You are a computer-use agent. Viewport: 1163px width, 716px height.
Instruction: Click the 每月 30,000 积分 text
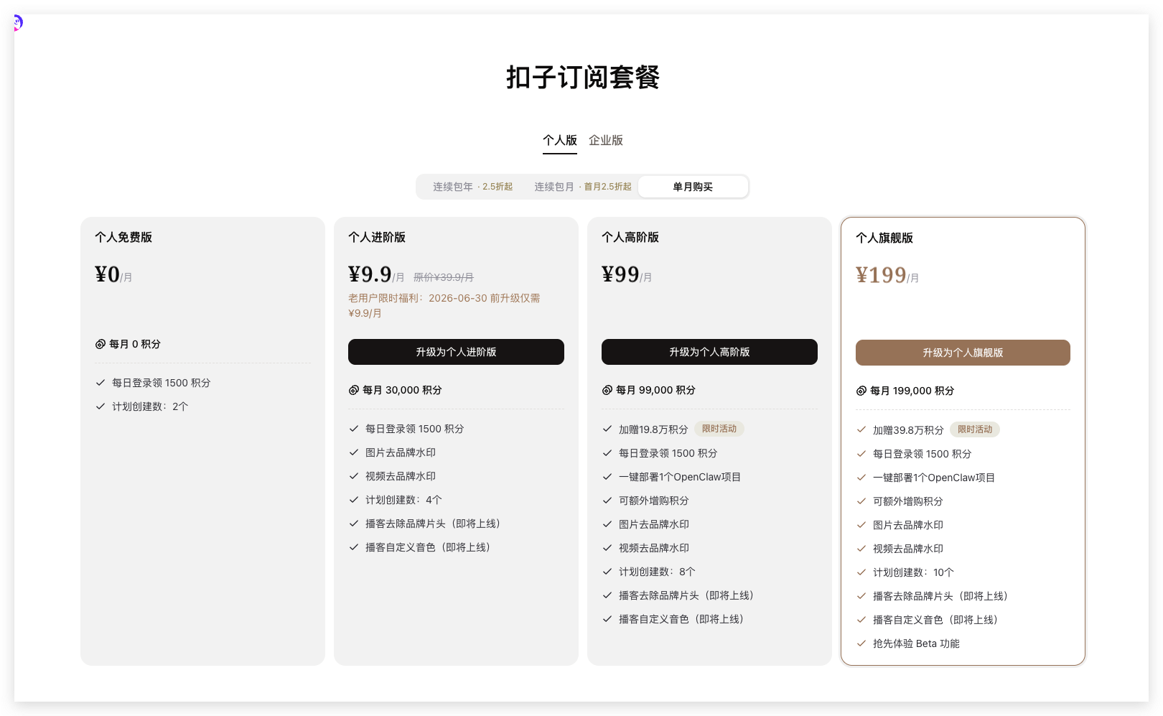[402, 390]
